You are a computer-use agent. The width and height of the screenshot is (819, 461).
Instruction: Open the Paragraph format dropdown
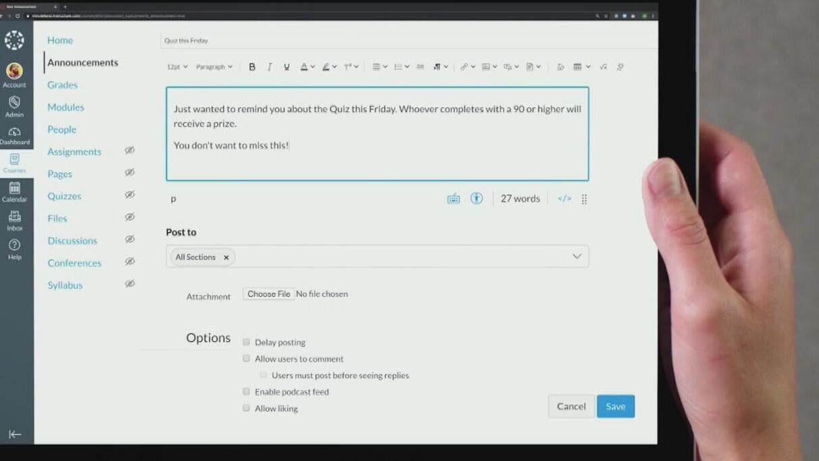[x=214, y=67]
